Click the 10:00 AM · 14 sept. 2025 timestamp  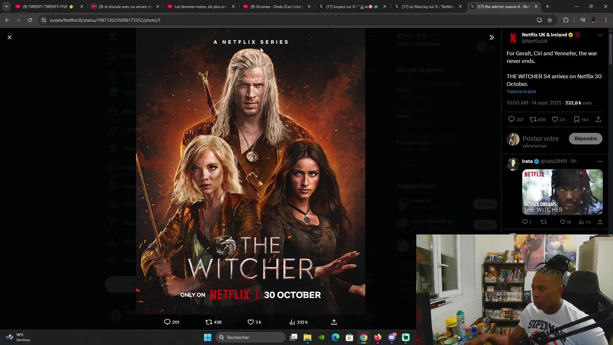[x=534, y=103]
